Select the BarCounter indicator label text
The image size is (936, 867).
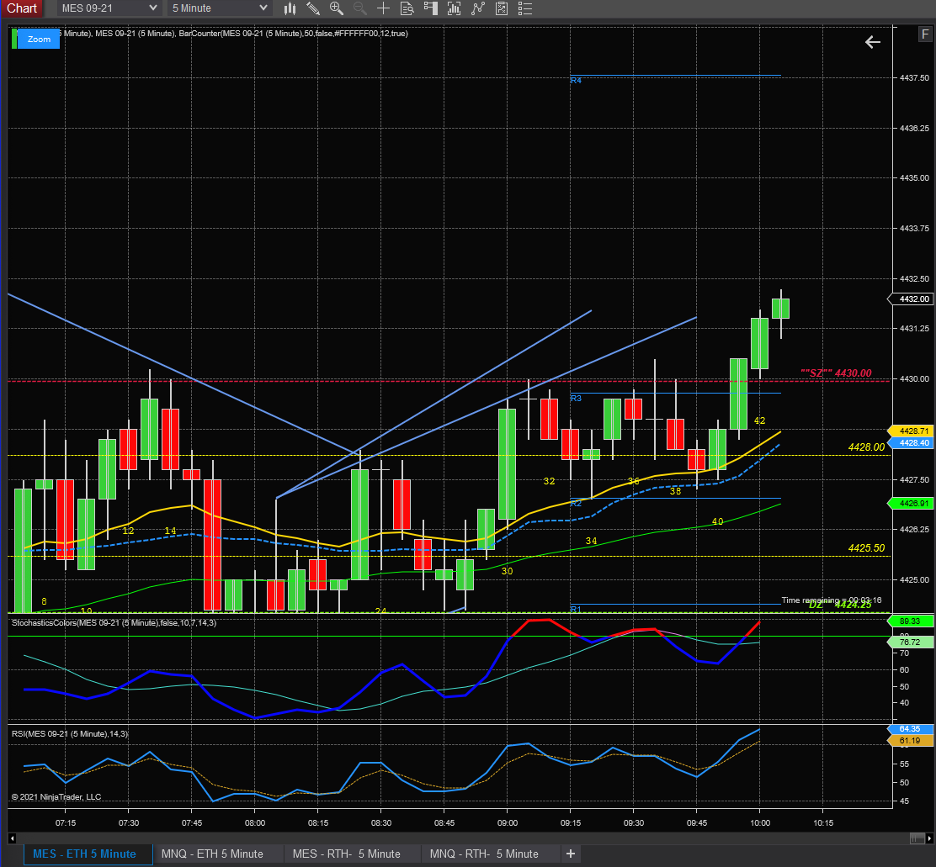(293, 34)
